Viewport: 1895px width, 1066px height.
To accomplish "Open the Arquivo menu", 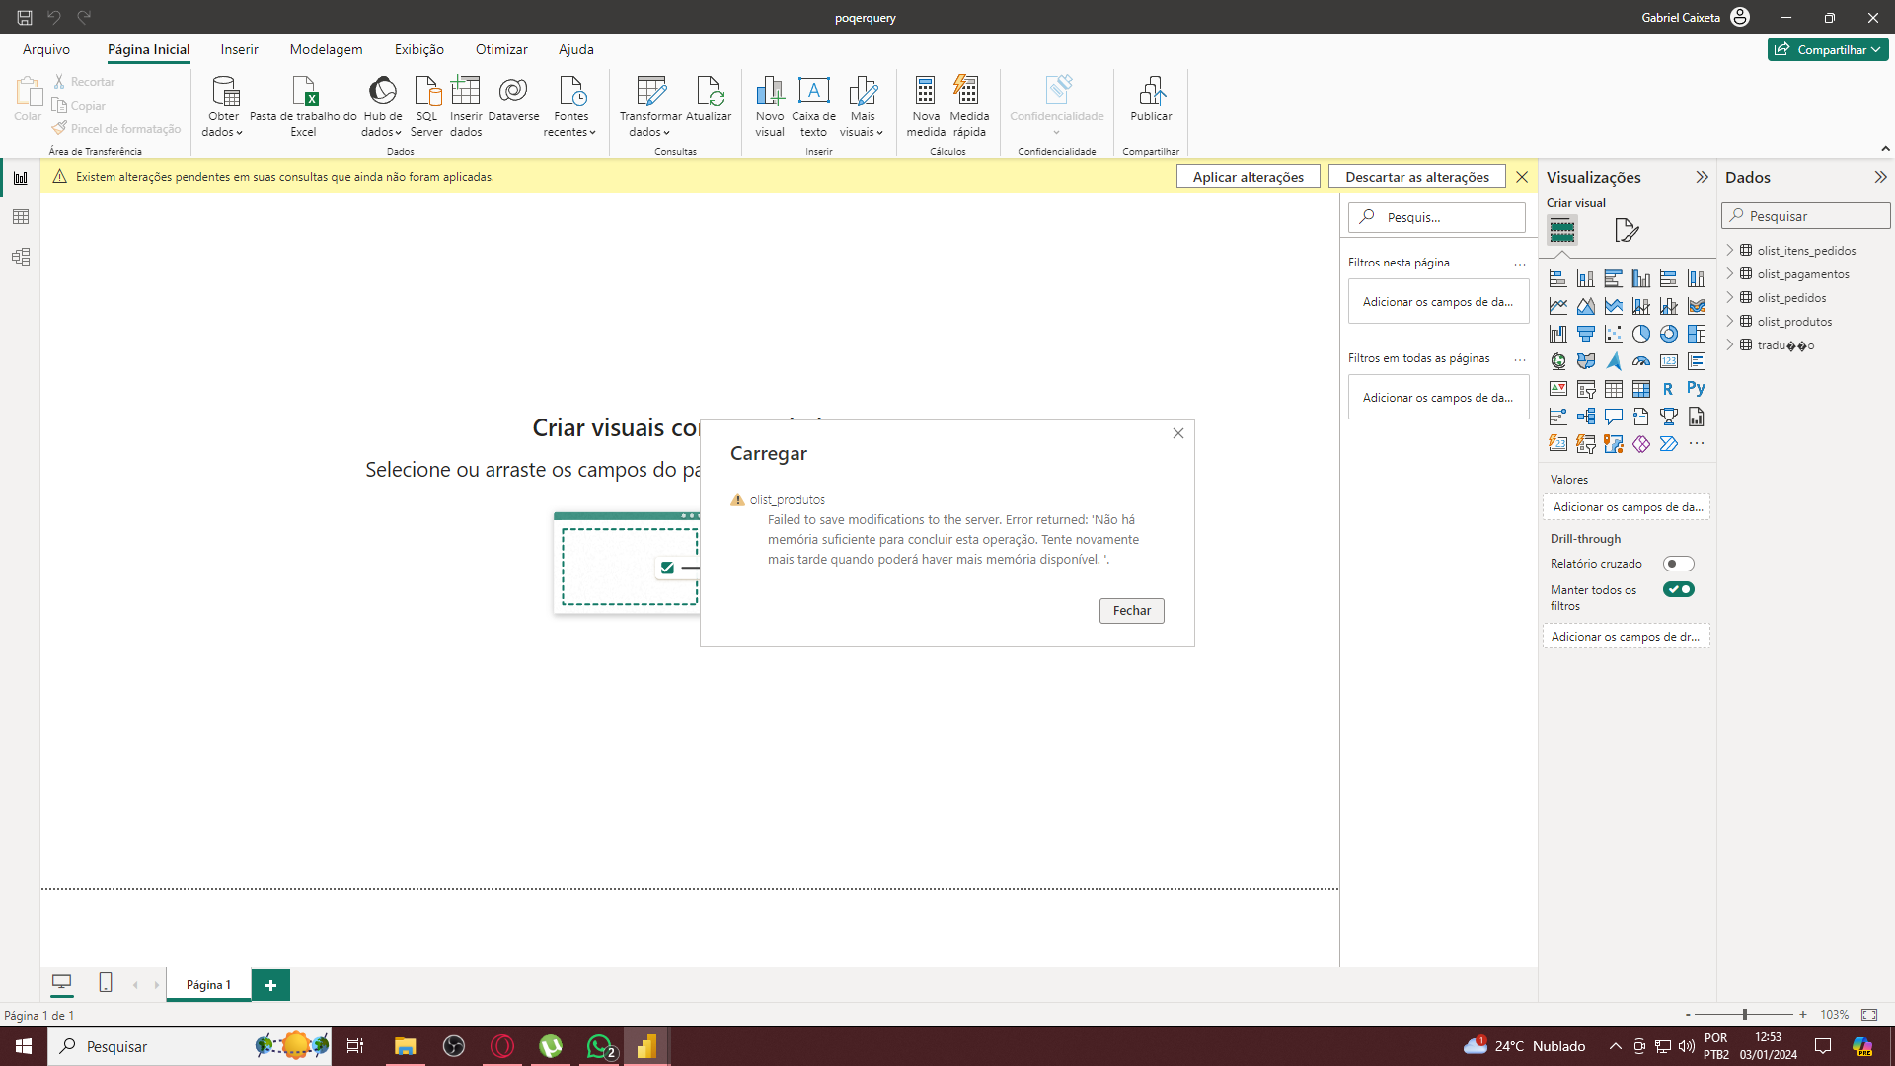I will (46, 49).
